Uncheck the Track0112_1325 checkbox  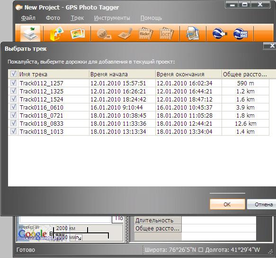click(x=14, y=91)
